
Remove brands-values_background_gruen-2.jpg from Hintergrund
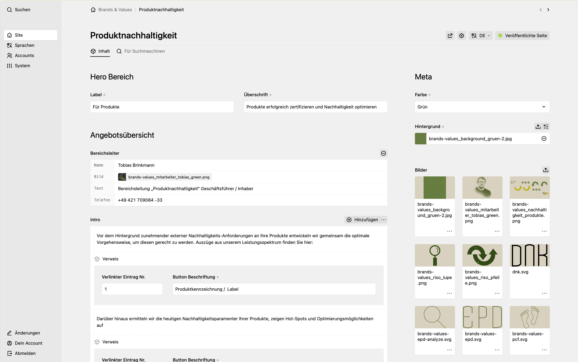click(544, 139)
